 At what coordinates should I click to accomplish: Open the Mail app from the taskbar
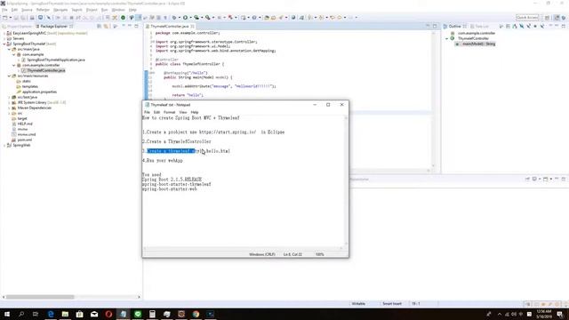pos(94,314)
